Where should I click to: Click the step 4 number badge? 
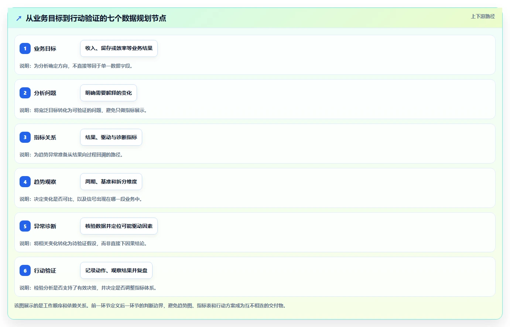(x=25, y=182)
